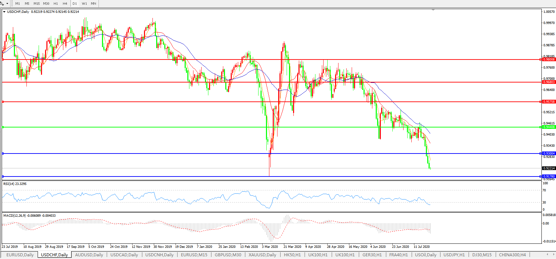Choose the MN monthly timeframe
The image size is (556, 259).
(94, 4)
